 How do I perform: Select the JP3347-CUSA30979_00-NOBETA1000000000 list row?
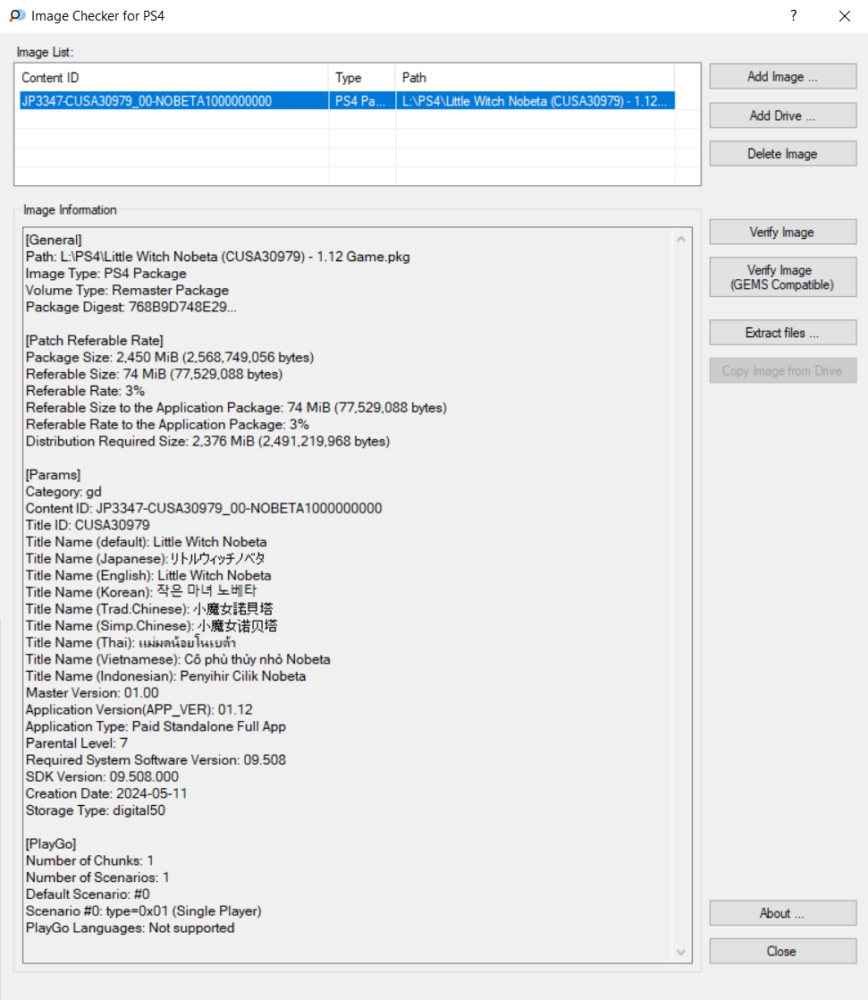coord(347,101)
